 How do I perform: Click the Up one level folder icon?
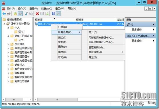15,14
